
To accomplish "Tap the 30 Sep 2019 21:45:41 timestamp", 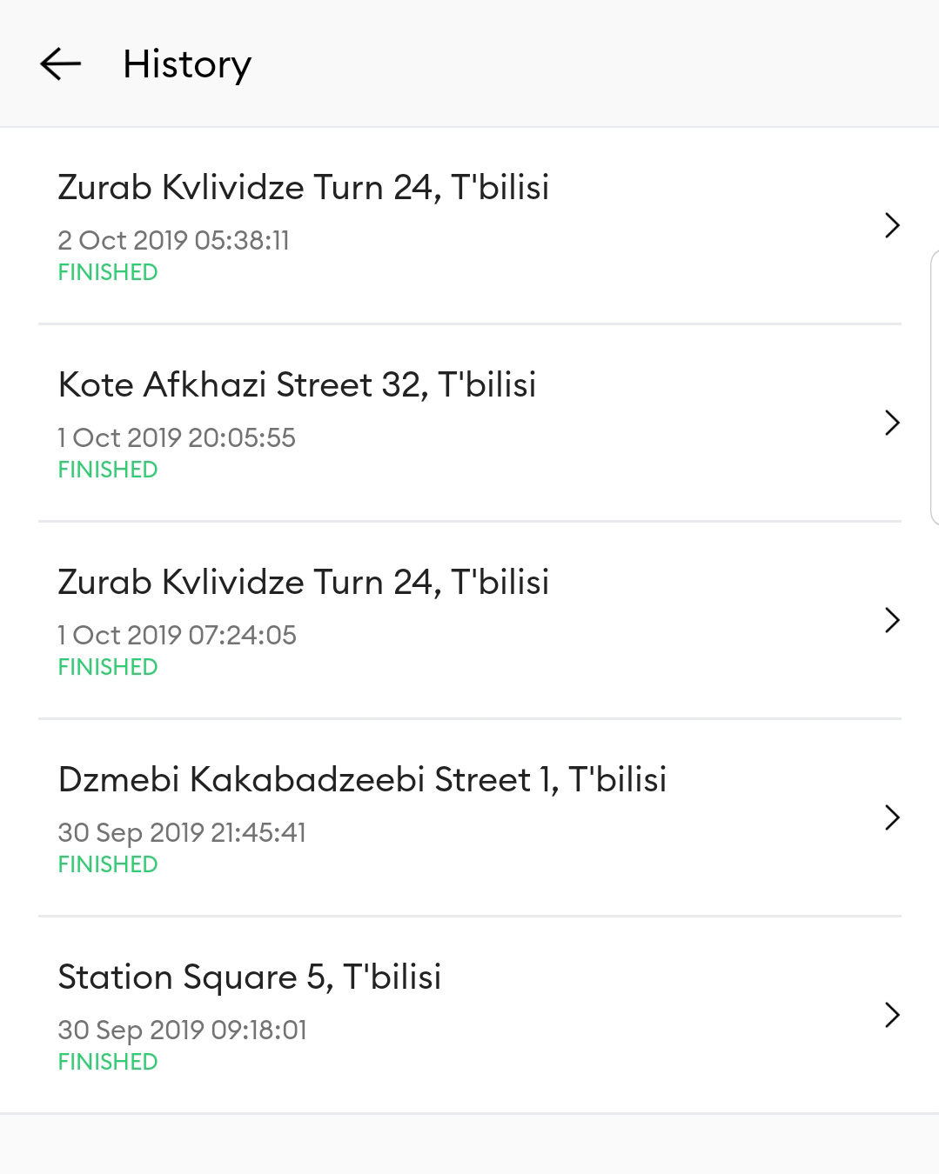I will [x=182, y=833].
